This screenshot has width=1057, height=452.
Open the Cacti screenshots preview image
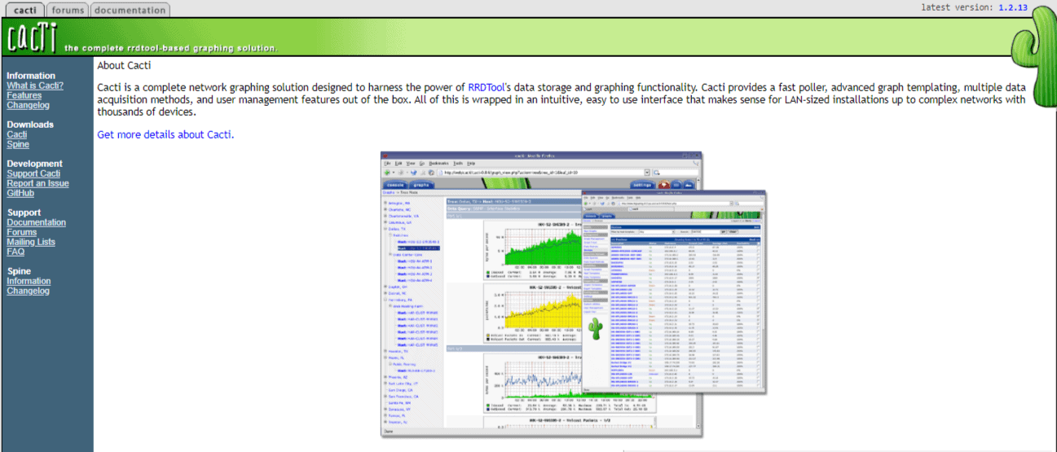(x=574, y=293)
